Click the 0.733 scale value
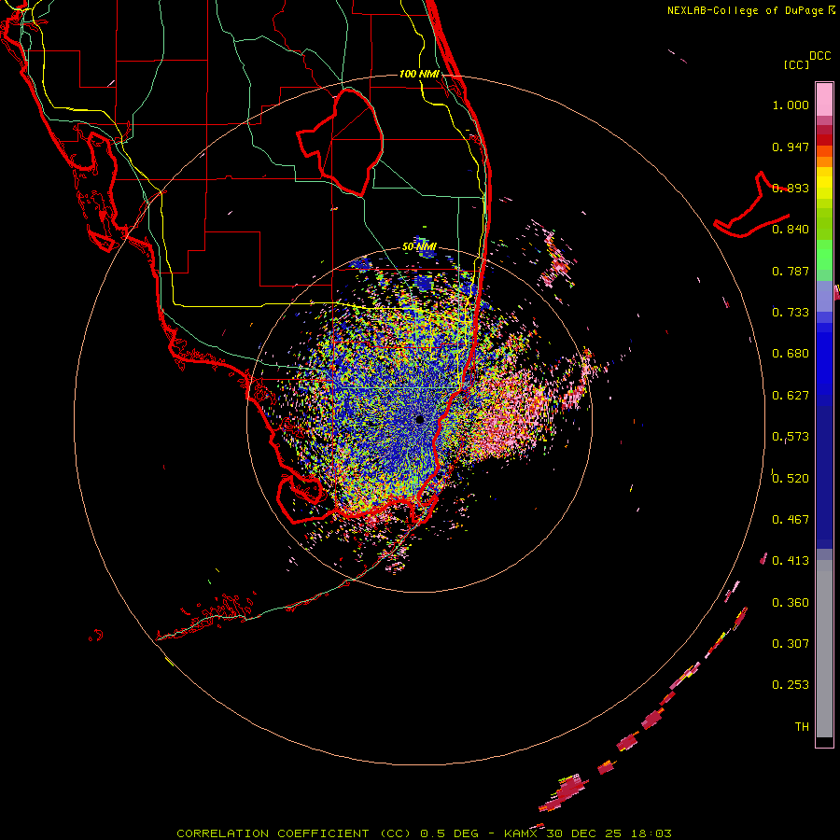 [x=791, y=313]
